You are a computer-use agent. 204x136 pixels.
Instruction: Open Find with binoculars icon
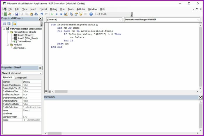pyautogui.click(x=36, y=14)
